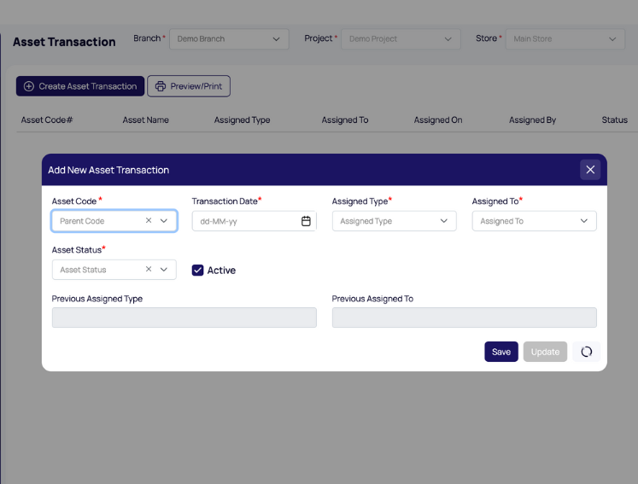
Task: Close the Add New Asset Transaction dialog
Action: click(x=590, y=170)
